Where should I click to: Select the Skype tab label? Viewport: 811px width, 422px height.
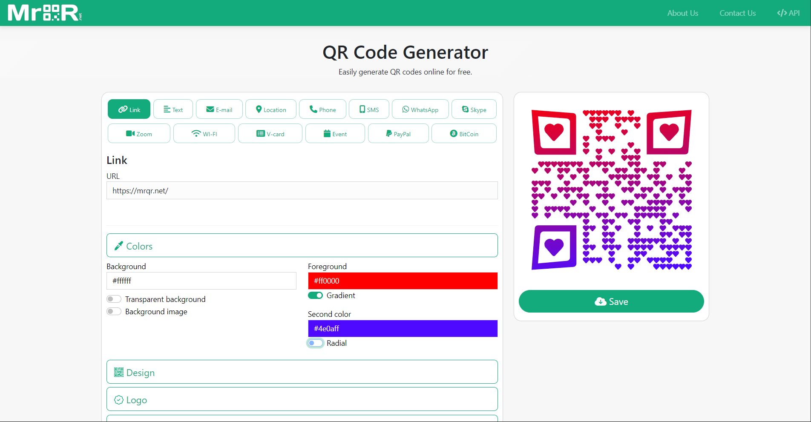pyautogui.click(x=478, y=110)
